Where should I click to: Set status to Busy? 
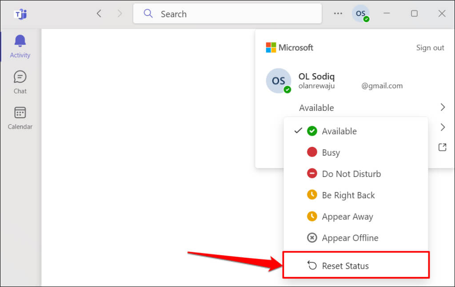click(x=331, y=153)
